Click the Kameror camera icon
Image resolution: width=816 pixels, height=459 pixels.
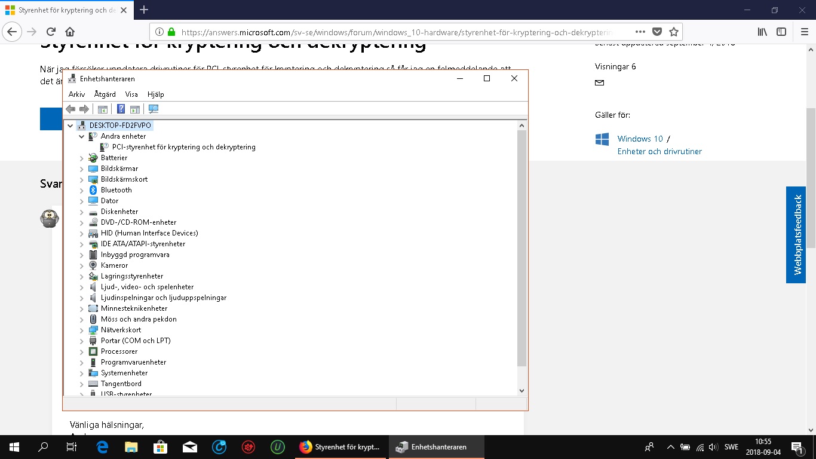click(93, 265)
